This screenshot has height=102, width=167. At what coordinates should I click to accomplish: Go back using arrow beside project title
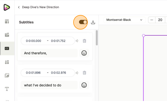coord(19,7)
